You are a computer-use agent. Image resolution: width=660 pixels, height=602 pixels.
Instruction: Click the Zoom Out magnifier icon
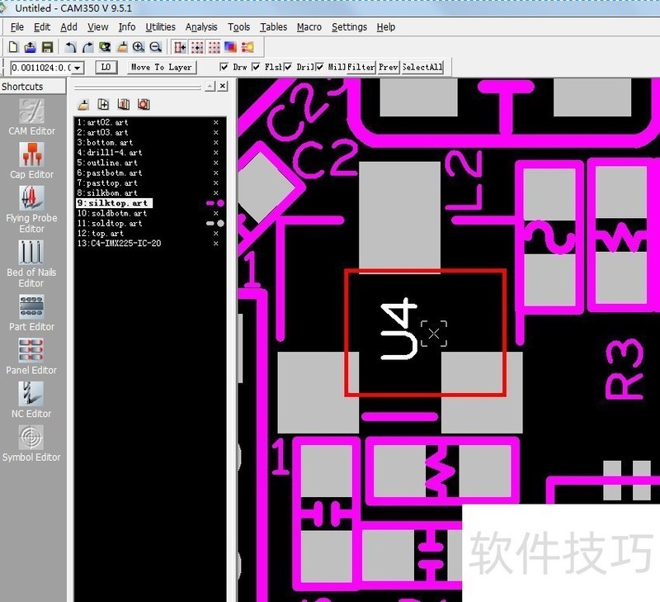(156, 47)
